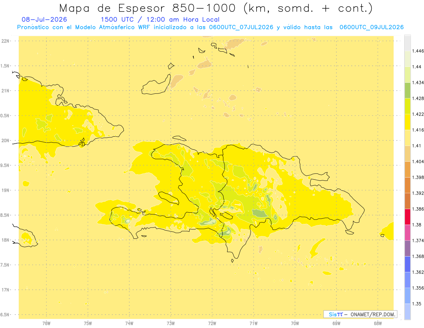Click the legend value "1.35"
Viewport: 424px width, 328px height.
click(x=417, y=304)
